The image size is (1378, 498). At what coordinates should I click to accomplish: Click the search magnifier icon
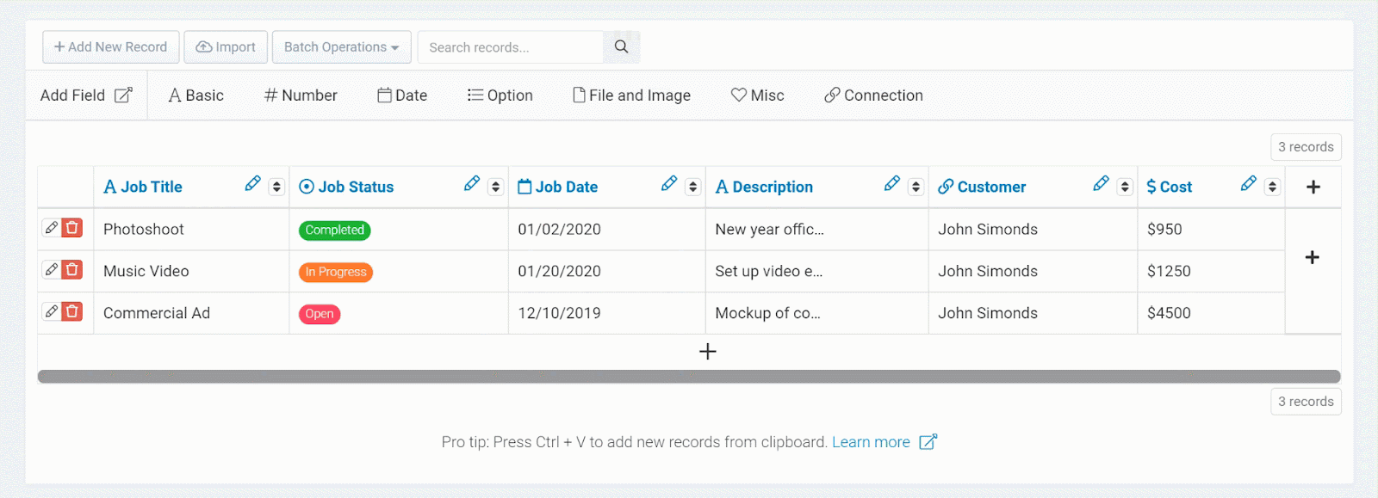(621, 47)
